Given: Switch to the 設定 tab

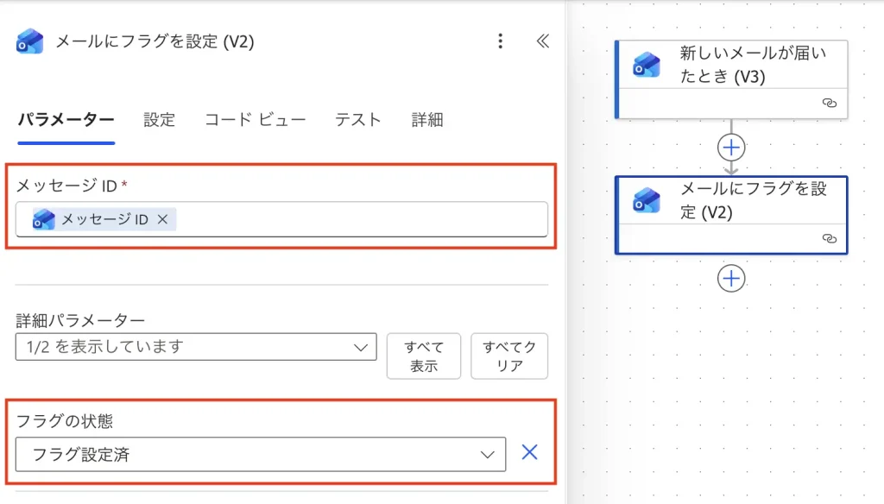Looking at the screenshot, I should coord(160,120).
